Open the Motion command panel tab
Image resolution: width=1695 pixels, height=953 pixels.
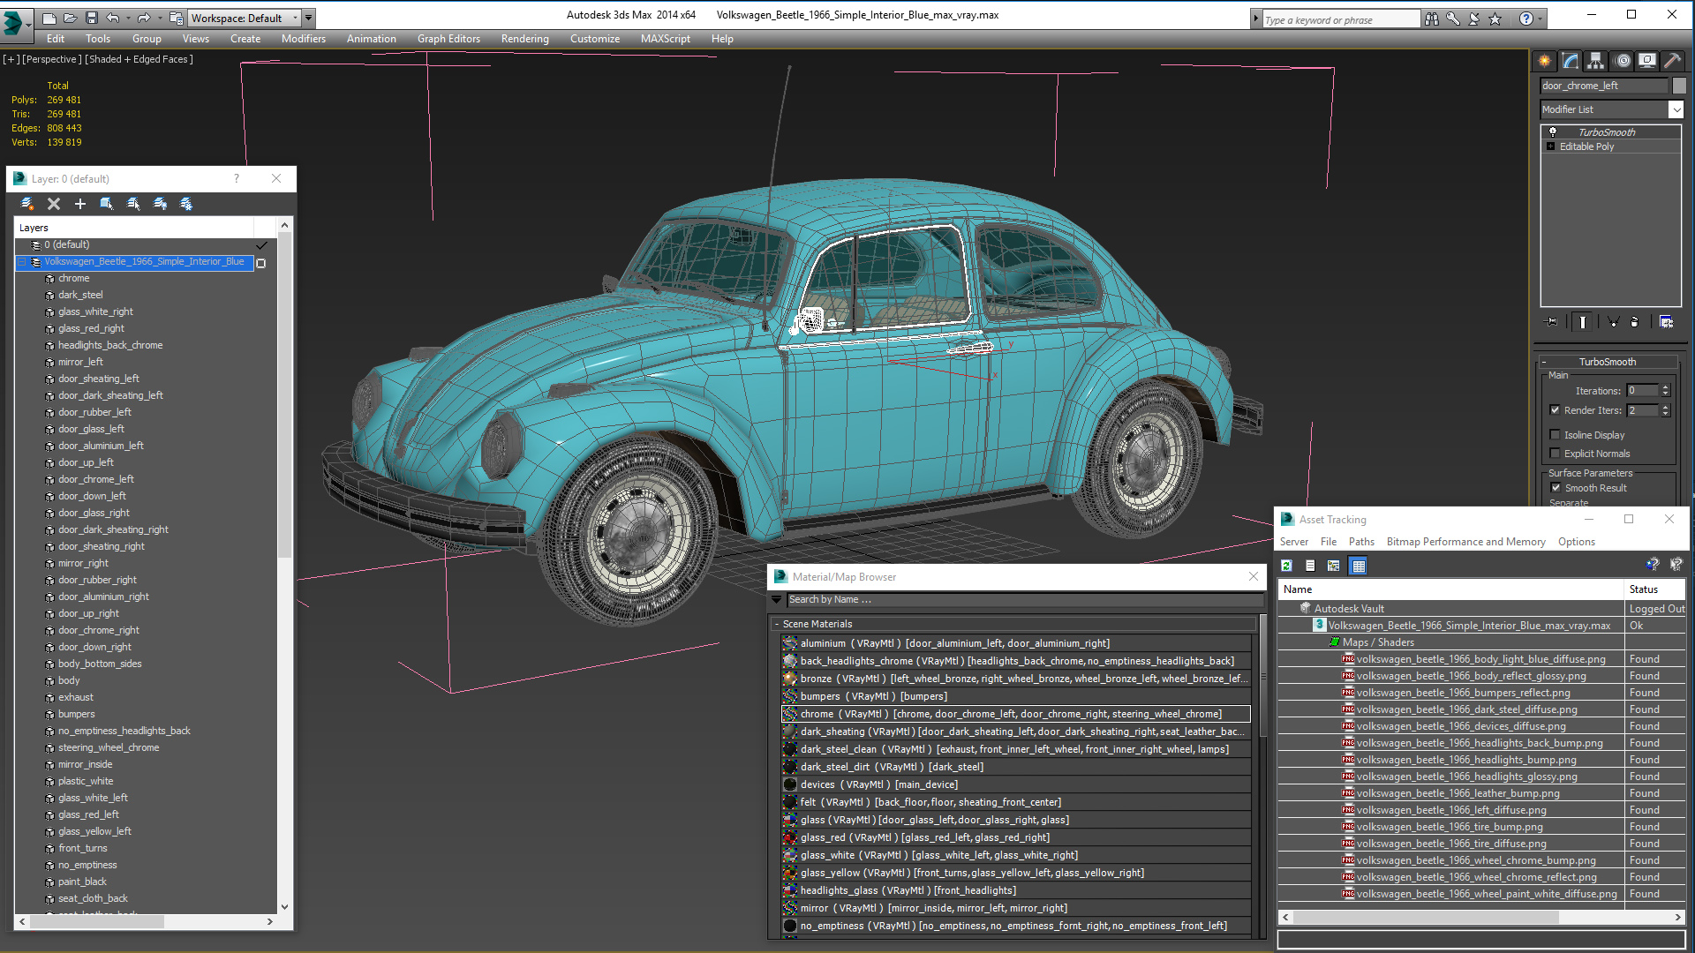(1622, 60)
